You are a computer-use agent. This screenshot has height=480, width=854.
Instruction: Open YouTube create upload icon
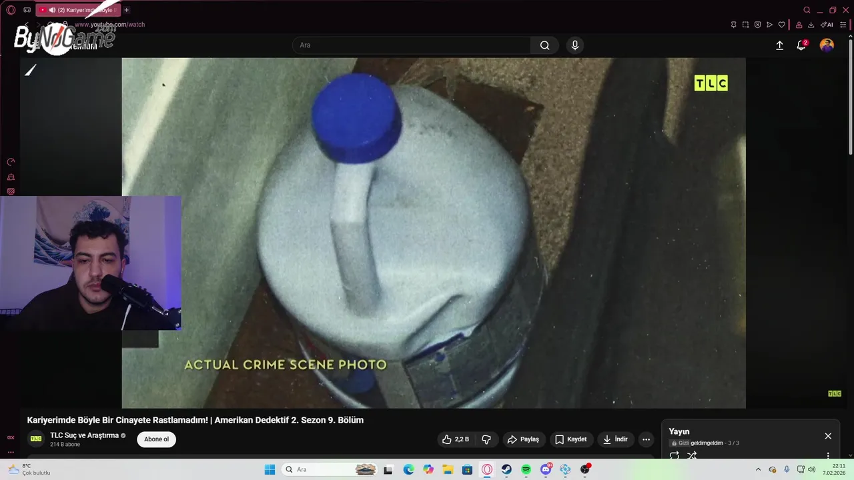pos(779,45)
